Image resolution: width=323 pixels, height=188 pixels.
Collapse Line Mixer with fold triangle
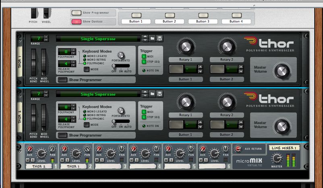(20, 151)
